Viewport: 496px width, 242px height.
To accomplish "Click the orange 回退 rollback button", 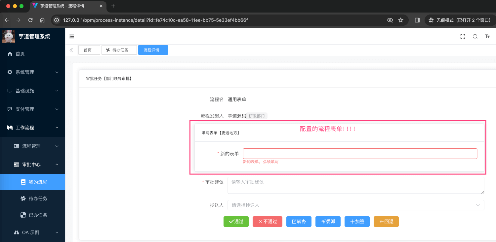I will [x=386, y=222].
